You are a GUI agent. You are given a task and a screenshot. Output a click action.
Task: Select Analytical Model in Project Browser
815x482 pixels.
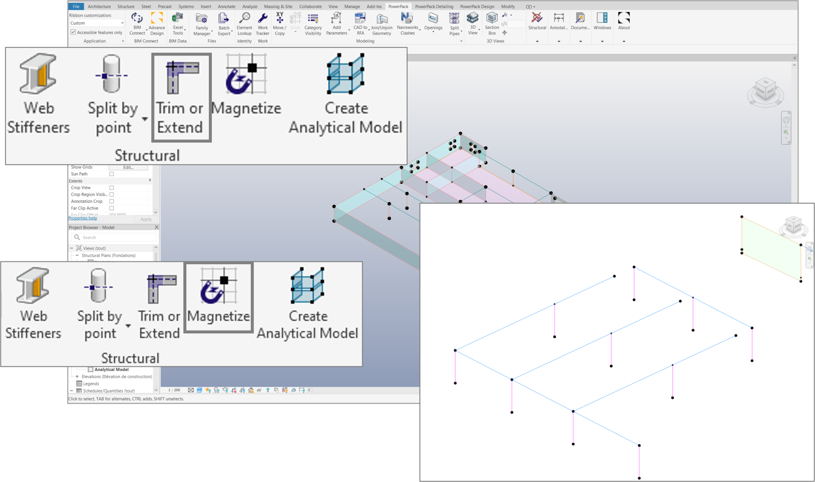pyautogui.click(x=111, y=370)
